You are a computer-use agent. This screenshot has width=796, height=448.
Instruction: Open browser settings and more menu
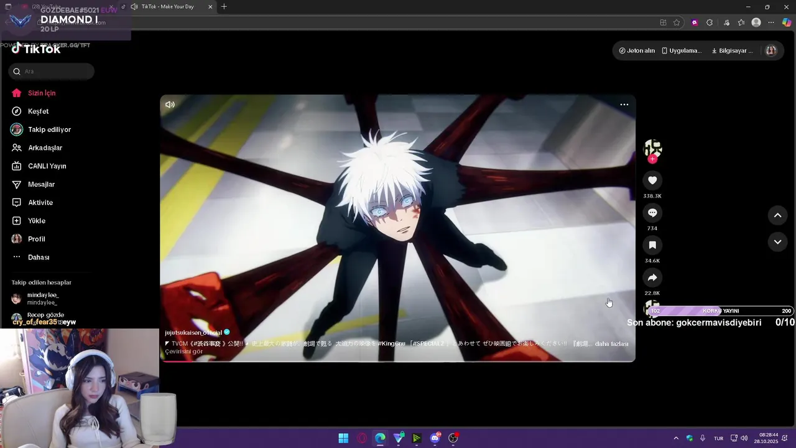click(x=771, y=22)
